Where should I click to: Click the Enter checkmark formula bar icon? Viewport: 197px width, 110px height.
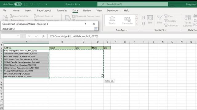[36, 36]
